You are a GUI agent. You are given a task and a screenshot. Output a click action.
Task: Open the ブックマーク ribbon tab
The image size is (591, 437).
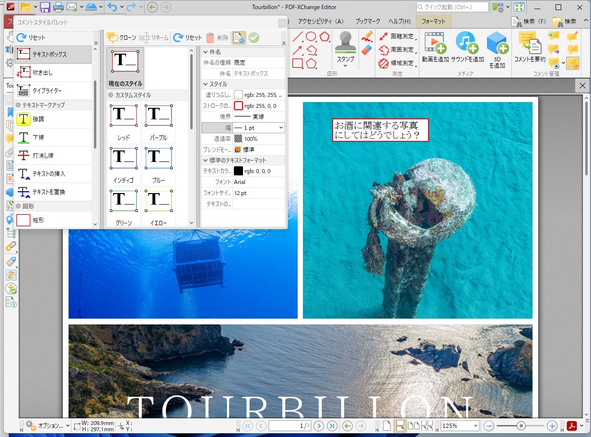coord(368,21)
